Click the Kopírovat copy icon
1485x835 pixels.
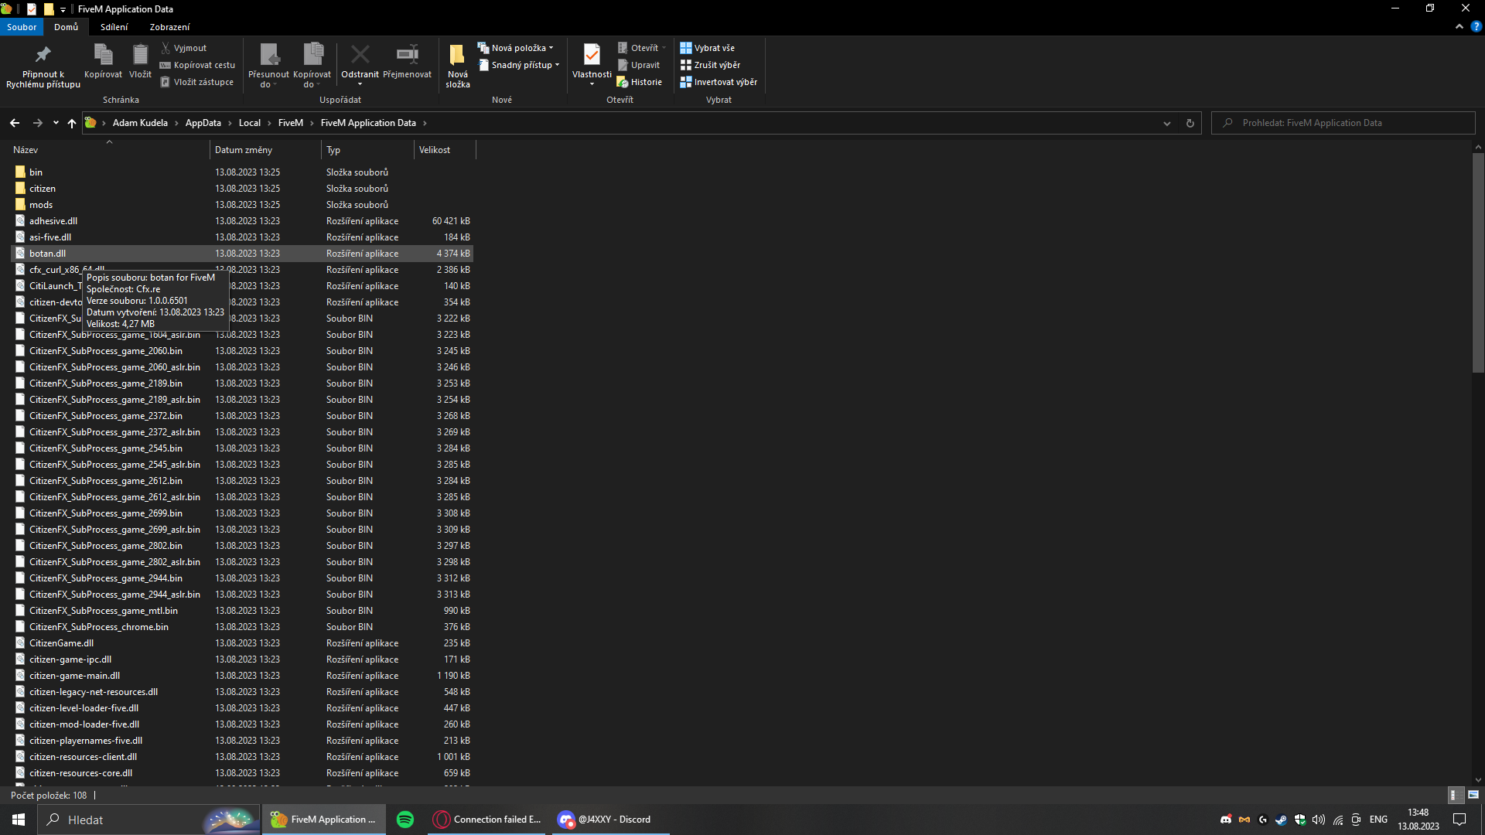103,55
